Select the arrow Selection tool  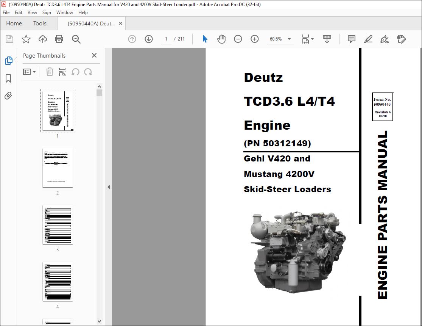coord(205,39)
